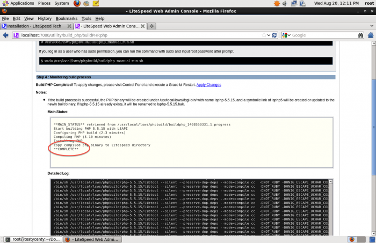
Task: Click the Start building PHP 5.5.15 line
Action: [91, 129]
